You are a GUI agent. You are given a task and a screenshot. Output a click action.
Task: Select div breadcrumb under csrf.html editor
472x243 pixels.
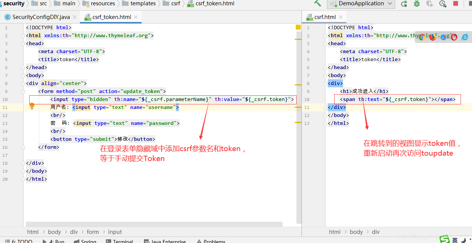tap(376, 232)
